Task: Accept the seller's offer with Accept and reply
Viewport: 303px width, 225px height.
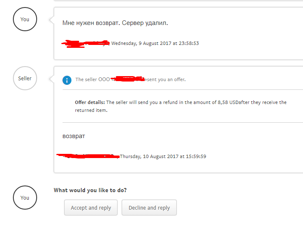Action: pos(91,208)
